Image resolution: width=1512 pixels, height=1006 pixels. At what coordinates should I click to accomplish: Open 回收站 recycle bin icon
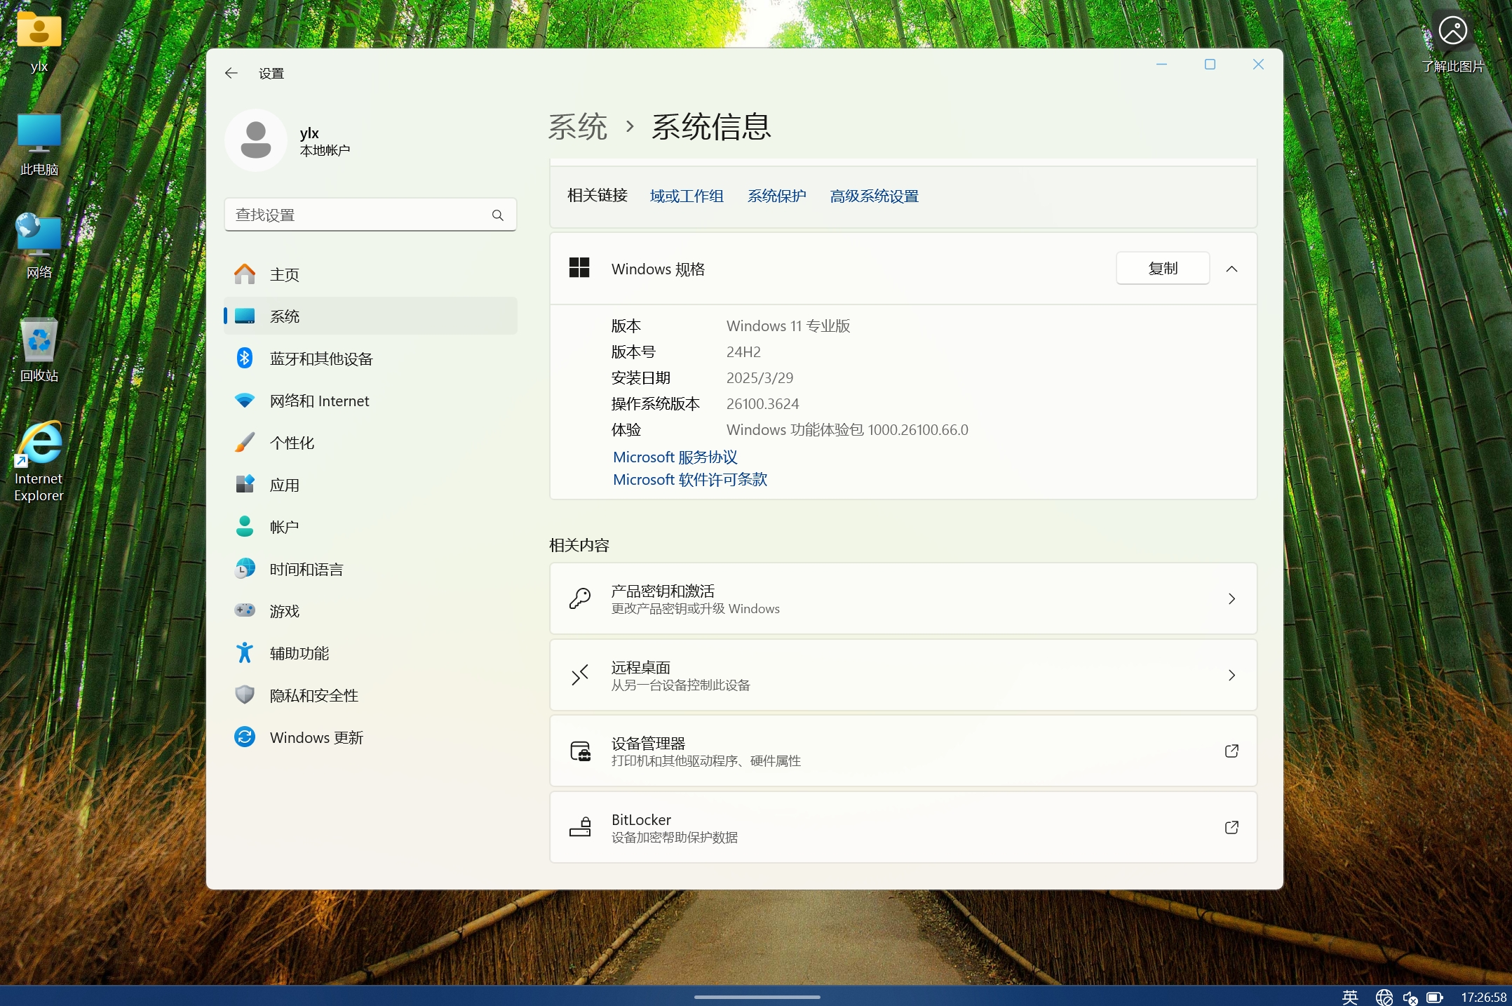[39, 350]
